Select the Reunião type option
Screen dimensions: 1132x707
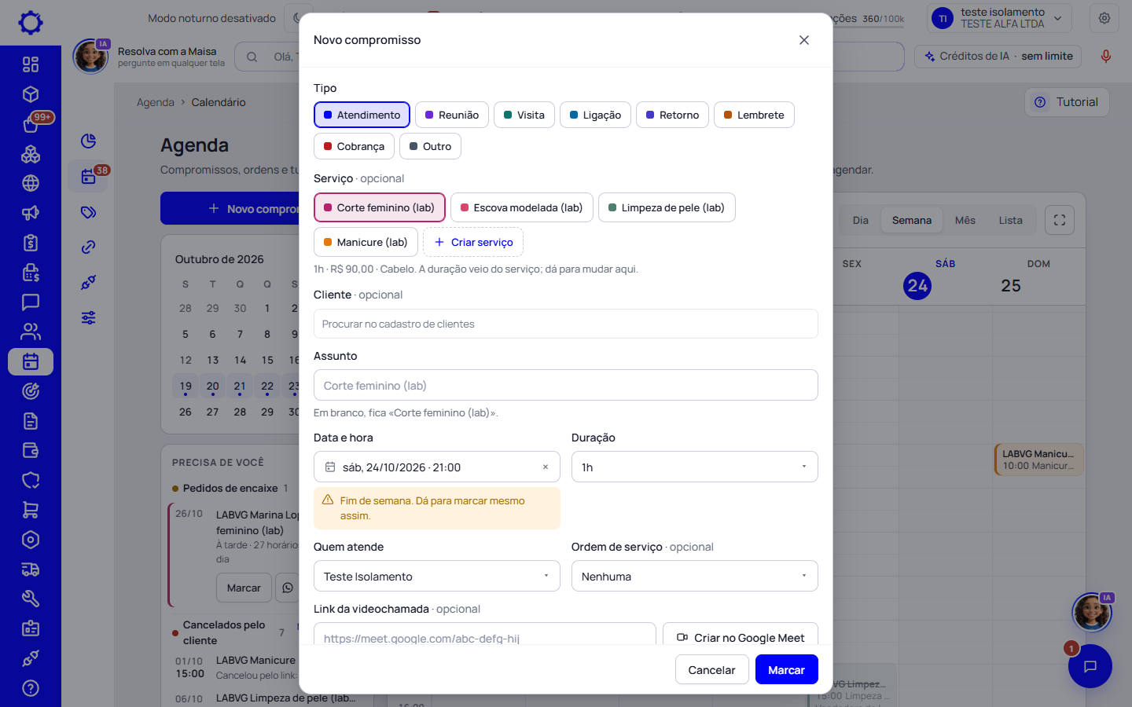(x=452, y=115)
